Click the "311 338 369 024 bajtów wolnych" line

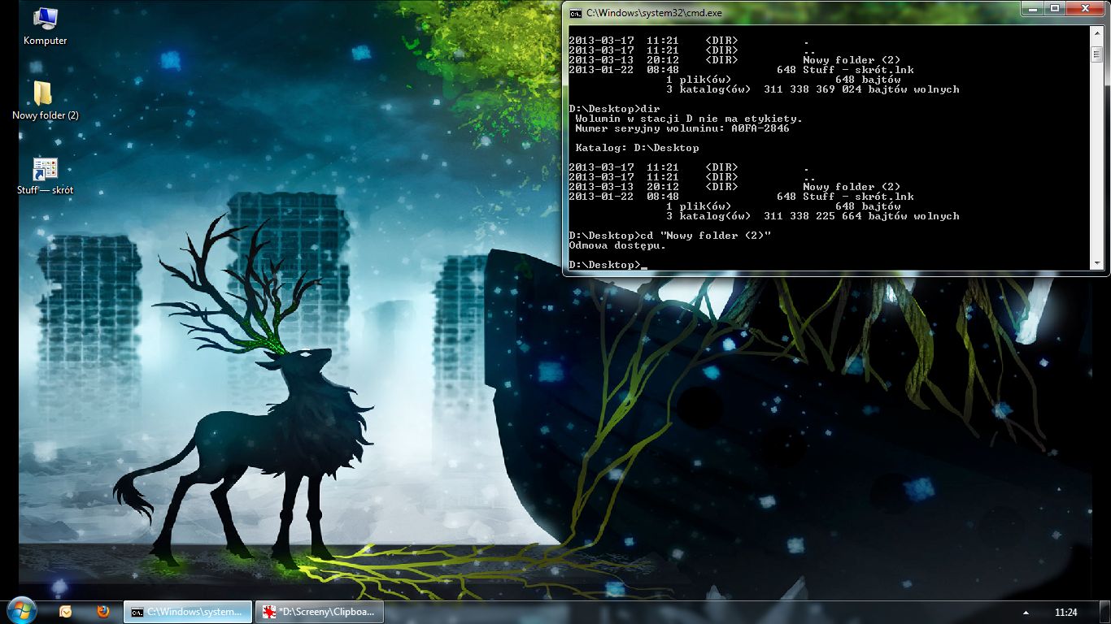pos(861,89)
